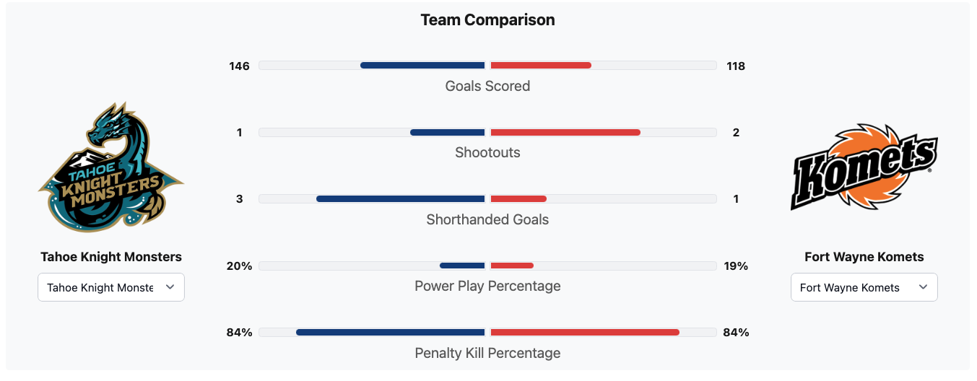The image size is (977, 381).
Task: Click the red Penalty Kill Percentage bar
Action: 585,333
